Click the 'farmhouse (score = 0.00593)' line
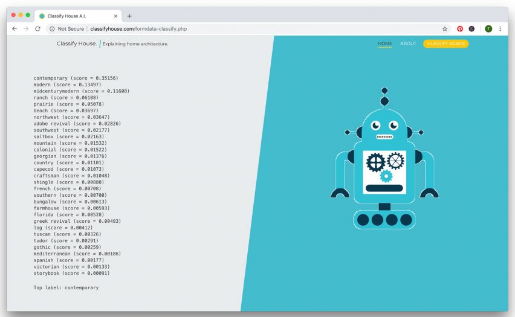Screen dimensions: 515x317 [x=71, y=208]
